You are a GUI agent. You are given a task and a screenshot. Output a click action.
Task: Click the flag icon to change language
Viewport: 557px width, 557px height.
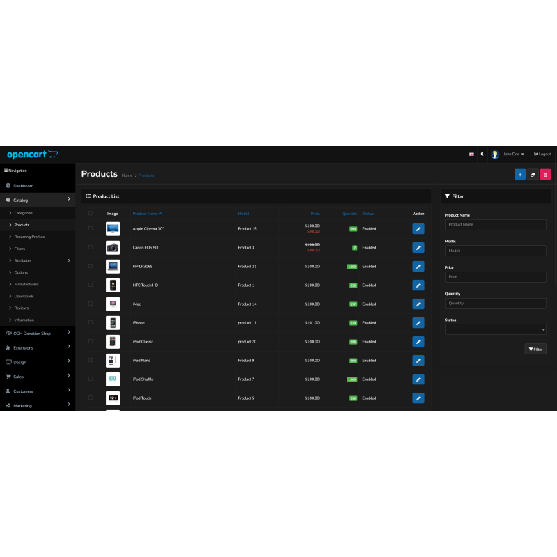pos(472,154)
